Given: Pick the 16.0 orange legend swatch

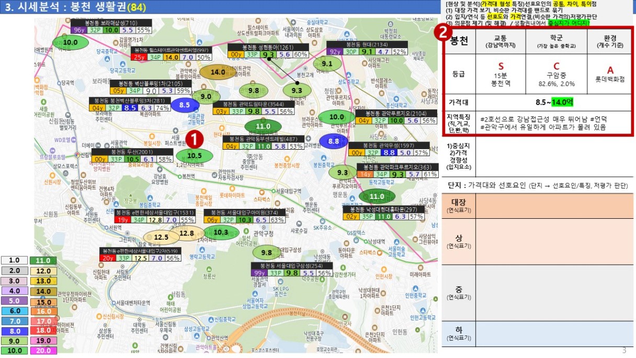Looking at the screenshot, I should (x=43, y=311).
